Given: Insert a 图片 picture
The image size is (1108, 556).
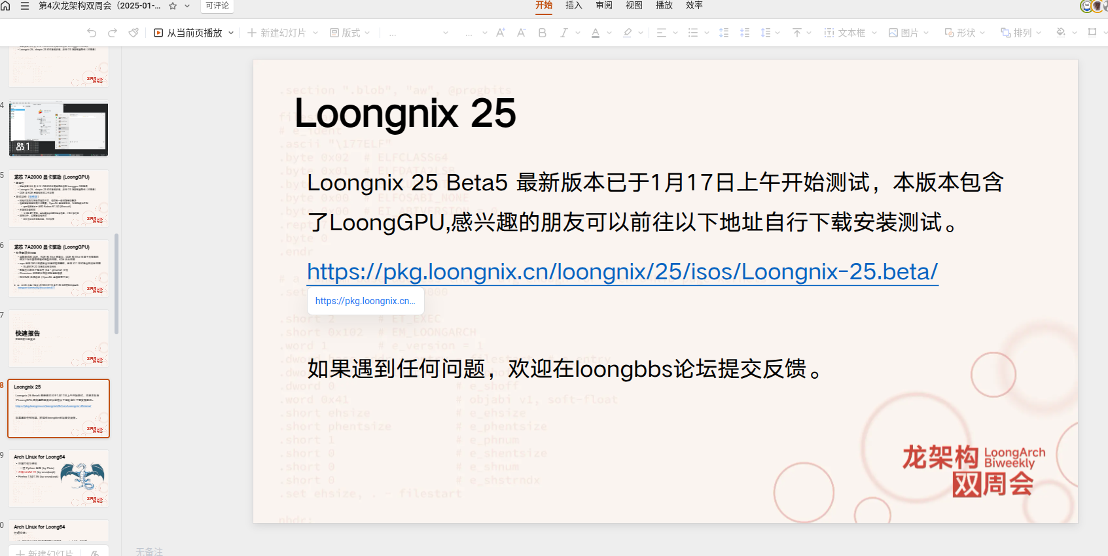Looking at the screenshot, I should [903, 33].
